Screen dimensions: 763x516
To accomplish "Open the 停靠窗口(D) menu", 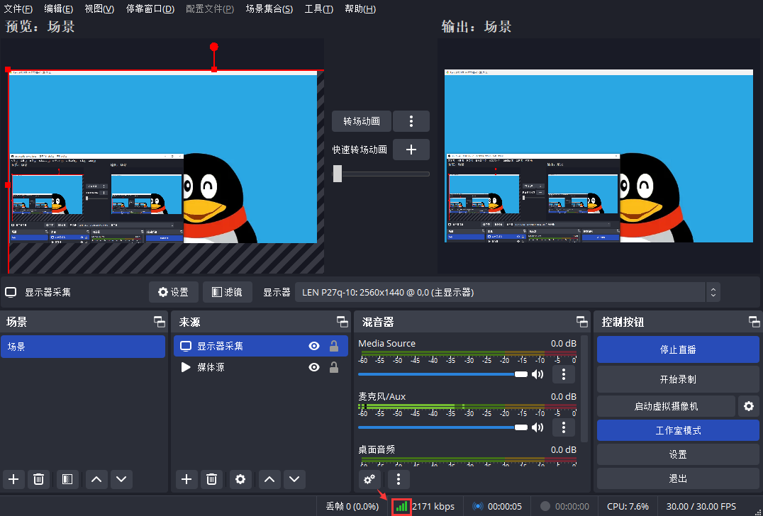I will 150,9.
